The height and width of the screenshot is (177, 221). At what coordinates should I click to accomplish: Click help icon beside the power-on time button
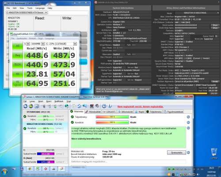(188, 153)
